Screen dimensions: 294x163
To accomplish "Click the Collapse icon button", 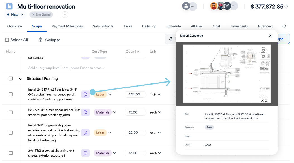I will pyautogui.click(x=40, y=40).
